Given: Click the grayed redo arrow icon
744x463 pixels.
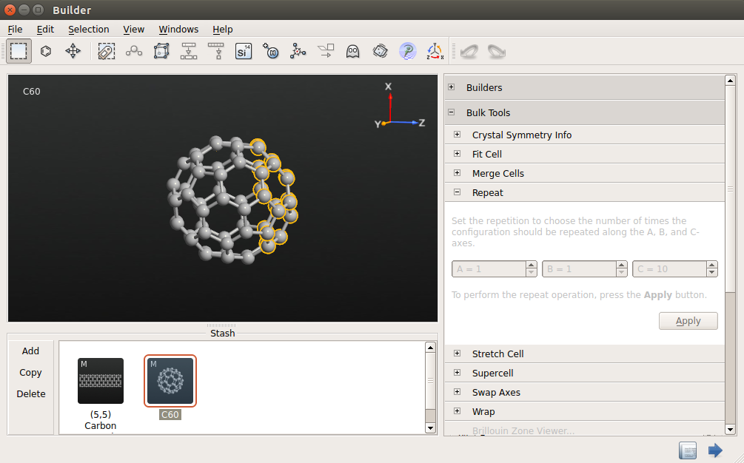Looking at the screenshot, I should pos(497,51).
